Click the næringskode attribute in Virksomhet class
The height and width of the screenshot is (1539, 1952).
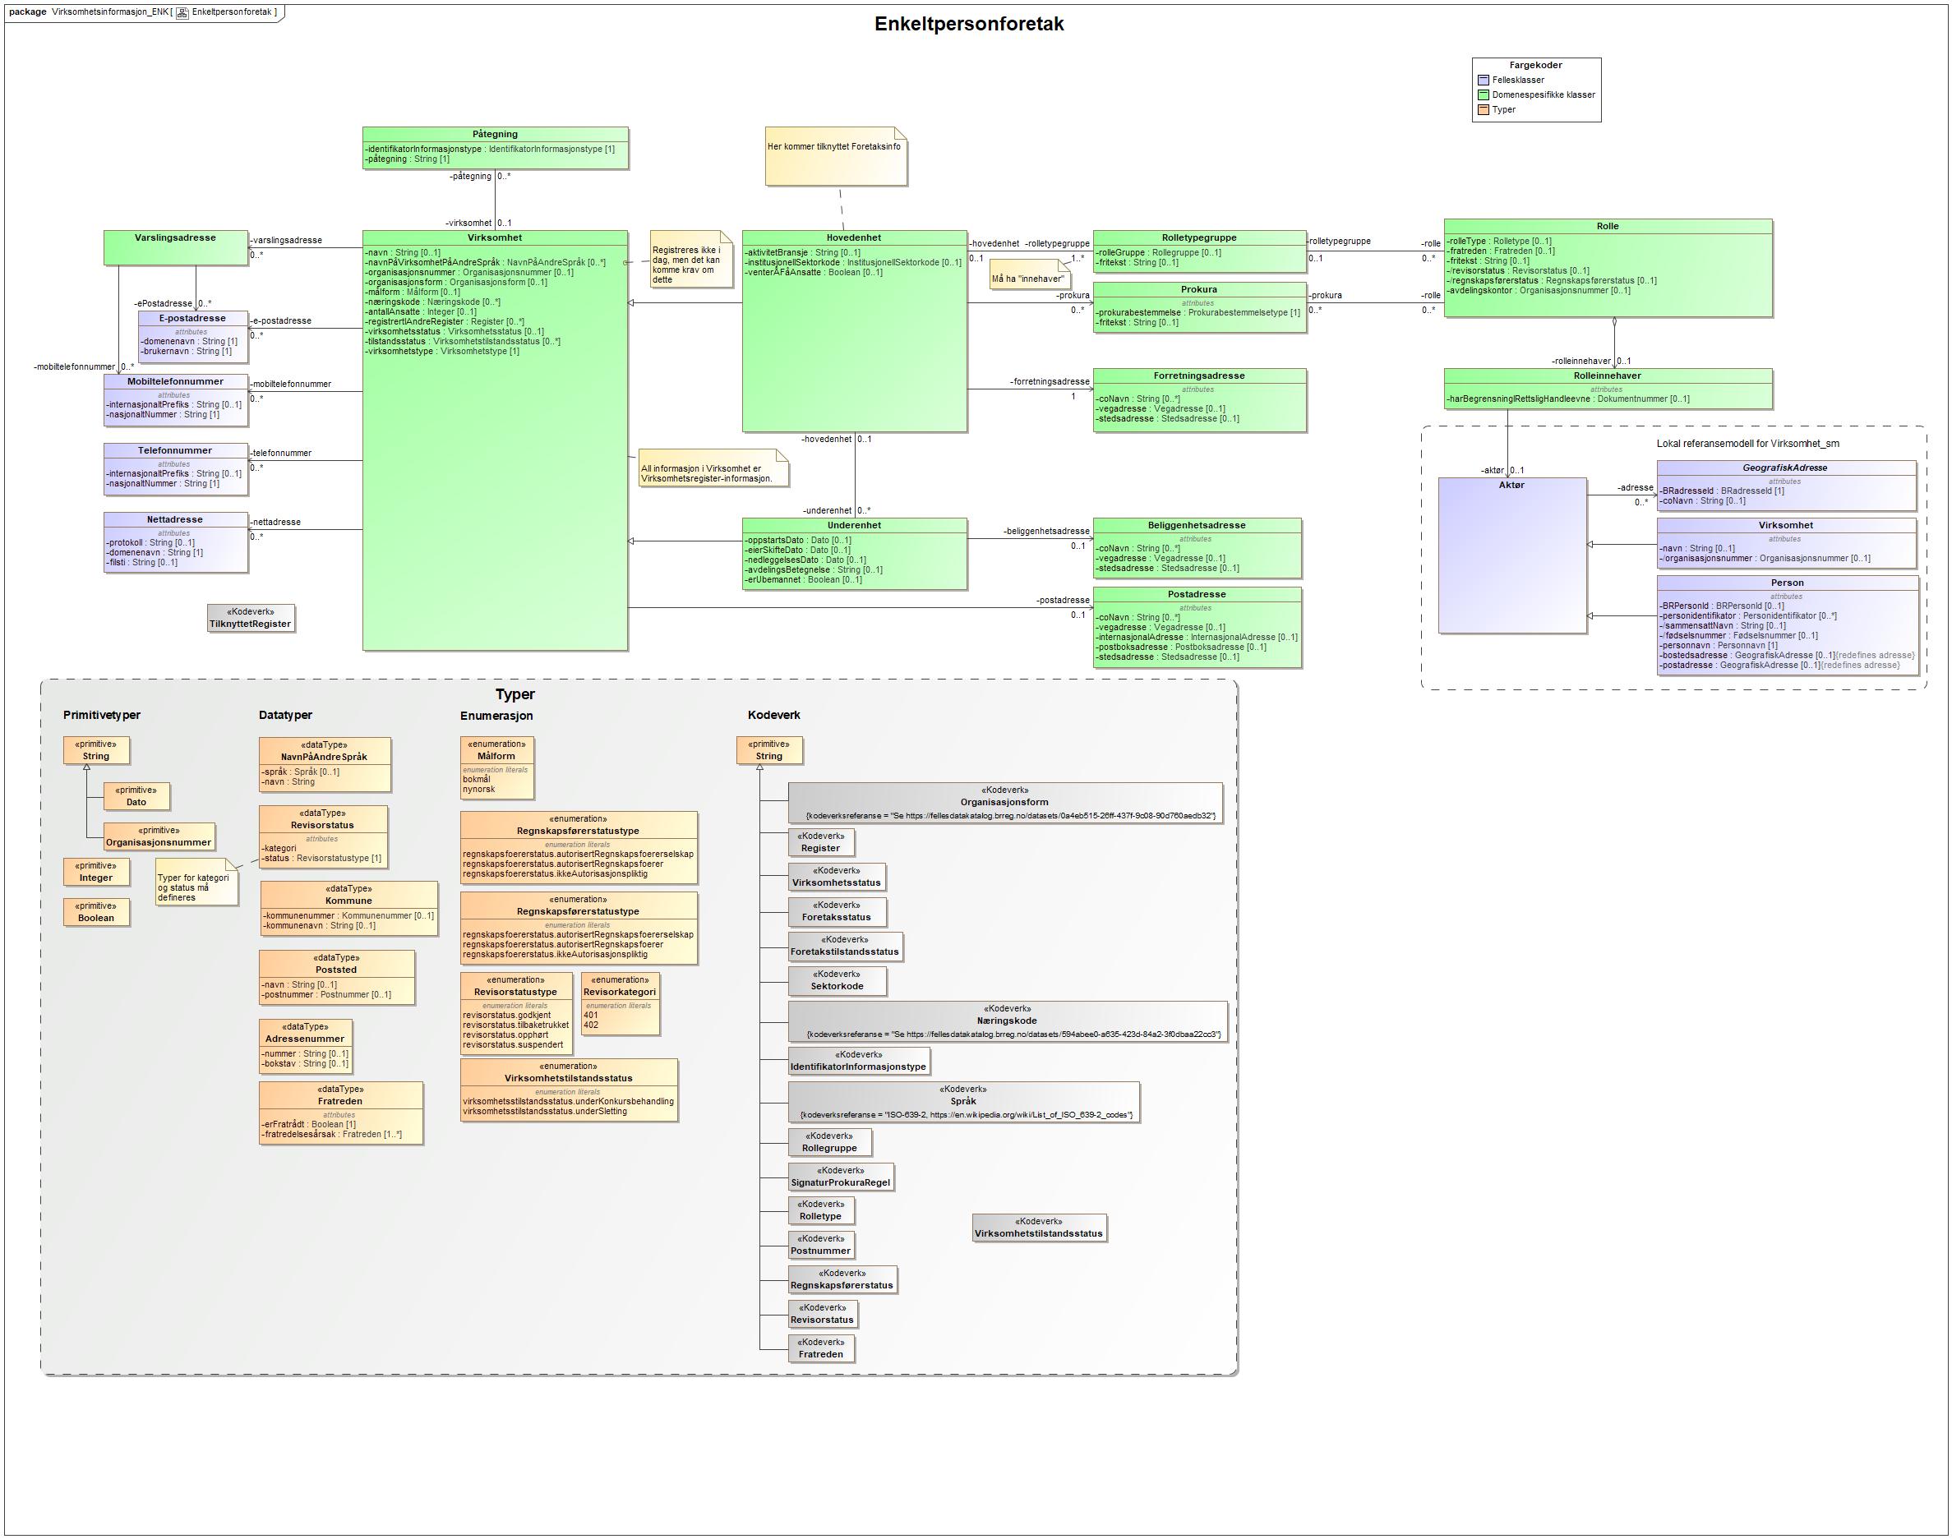click(x=432, y=302)
